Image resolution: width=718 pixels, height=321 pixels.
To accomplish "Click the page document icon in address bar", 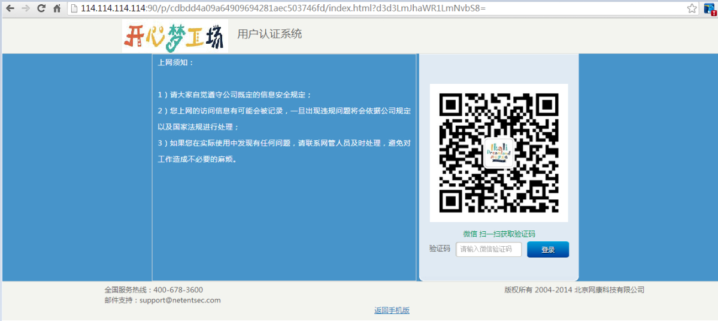I will pyautogui.click(x=73, y=8).
